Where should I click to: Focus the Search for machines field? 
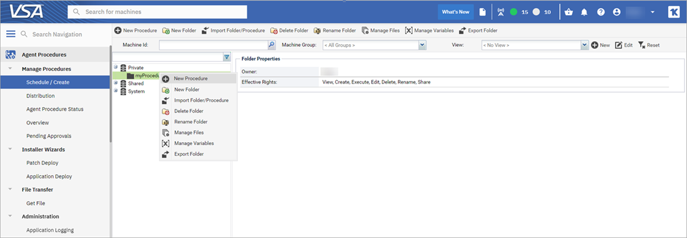pyautogui.click(x=157, y=12)
